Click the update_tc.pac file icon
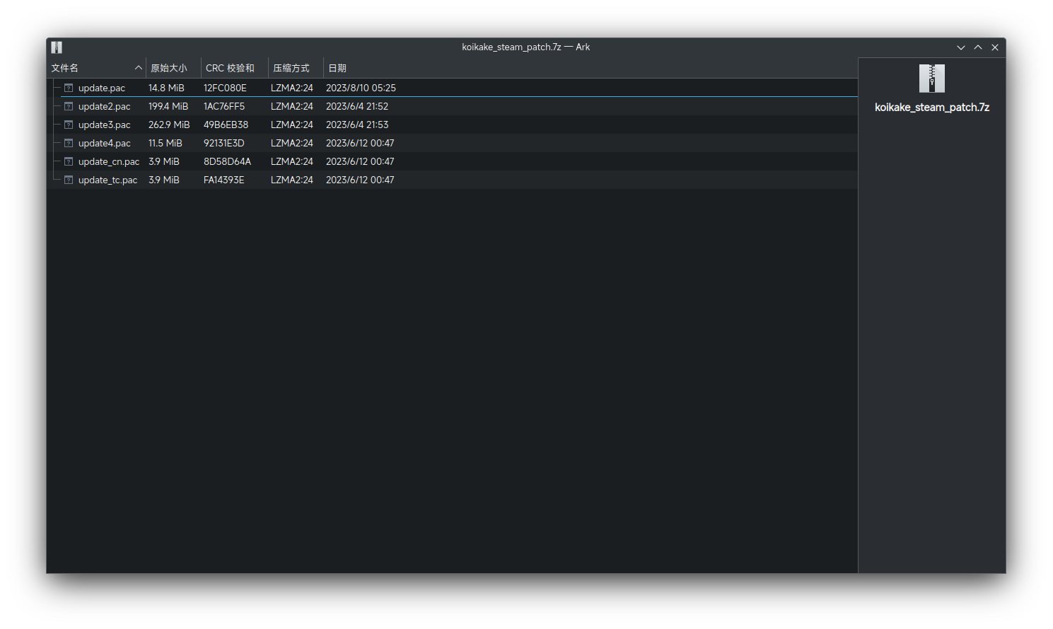The image size is (1053, 629). point(69,180)
